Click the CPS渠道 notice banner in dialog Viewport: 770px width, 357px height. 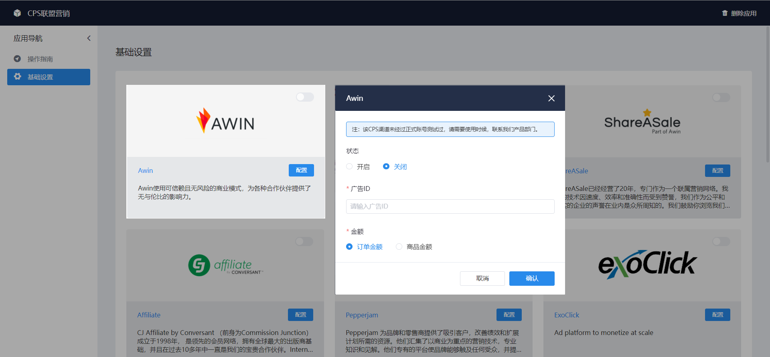pos(450,129)
